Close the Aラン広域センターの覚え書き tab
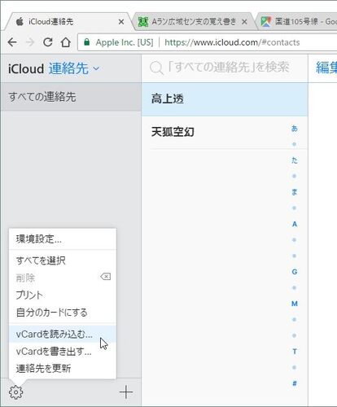 point(244,22)
